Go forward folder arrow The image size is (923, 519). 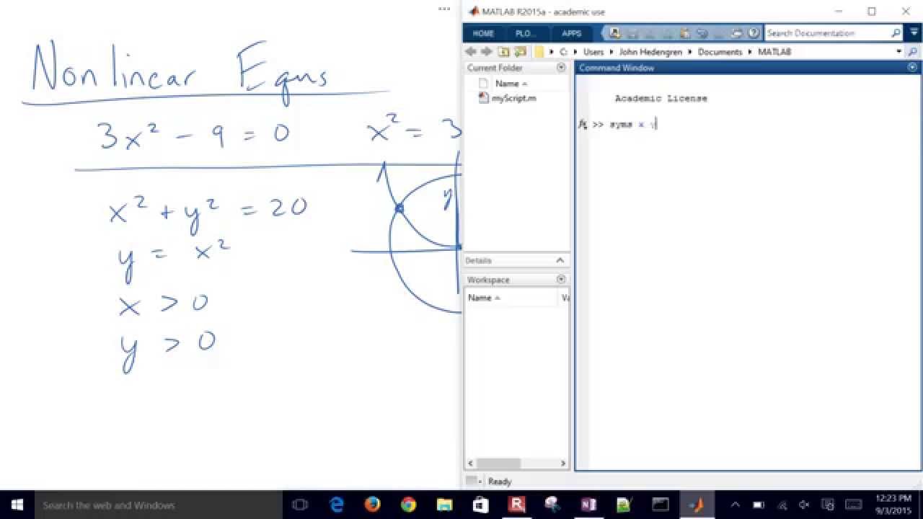487,52
